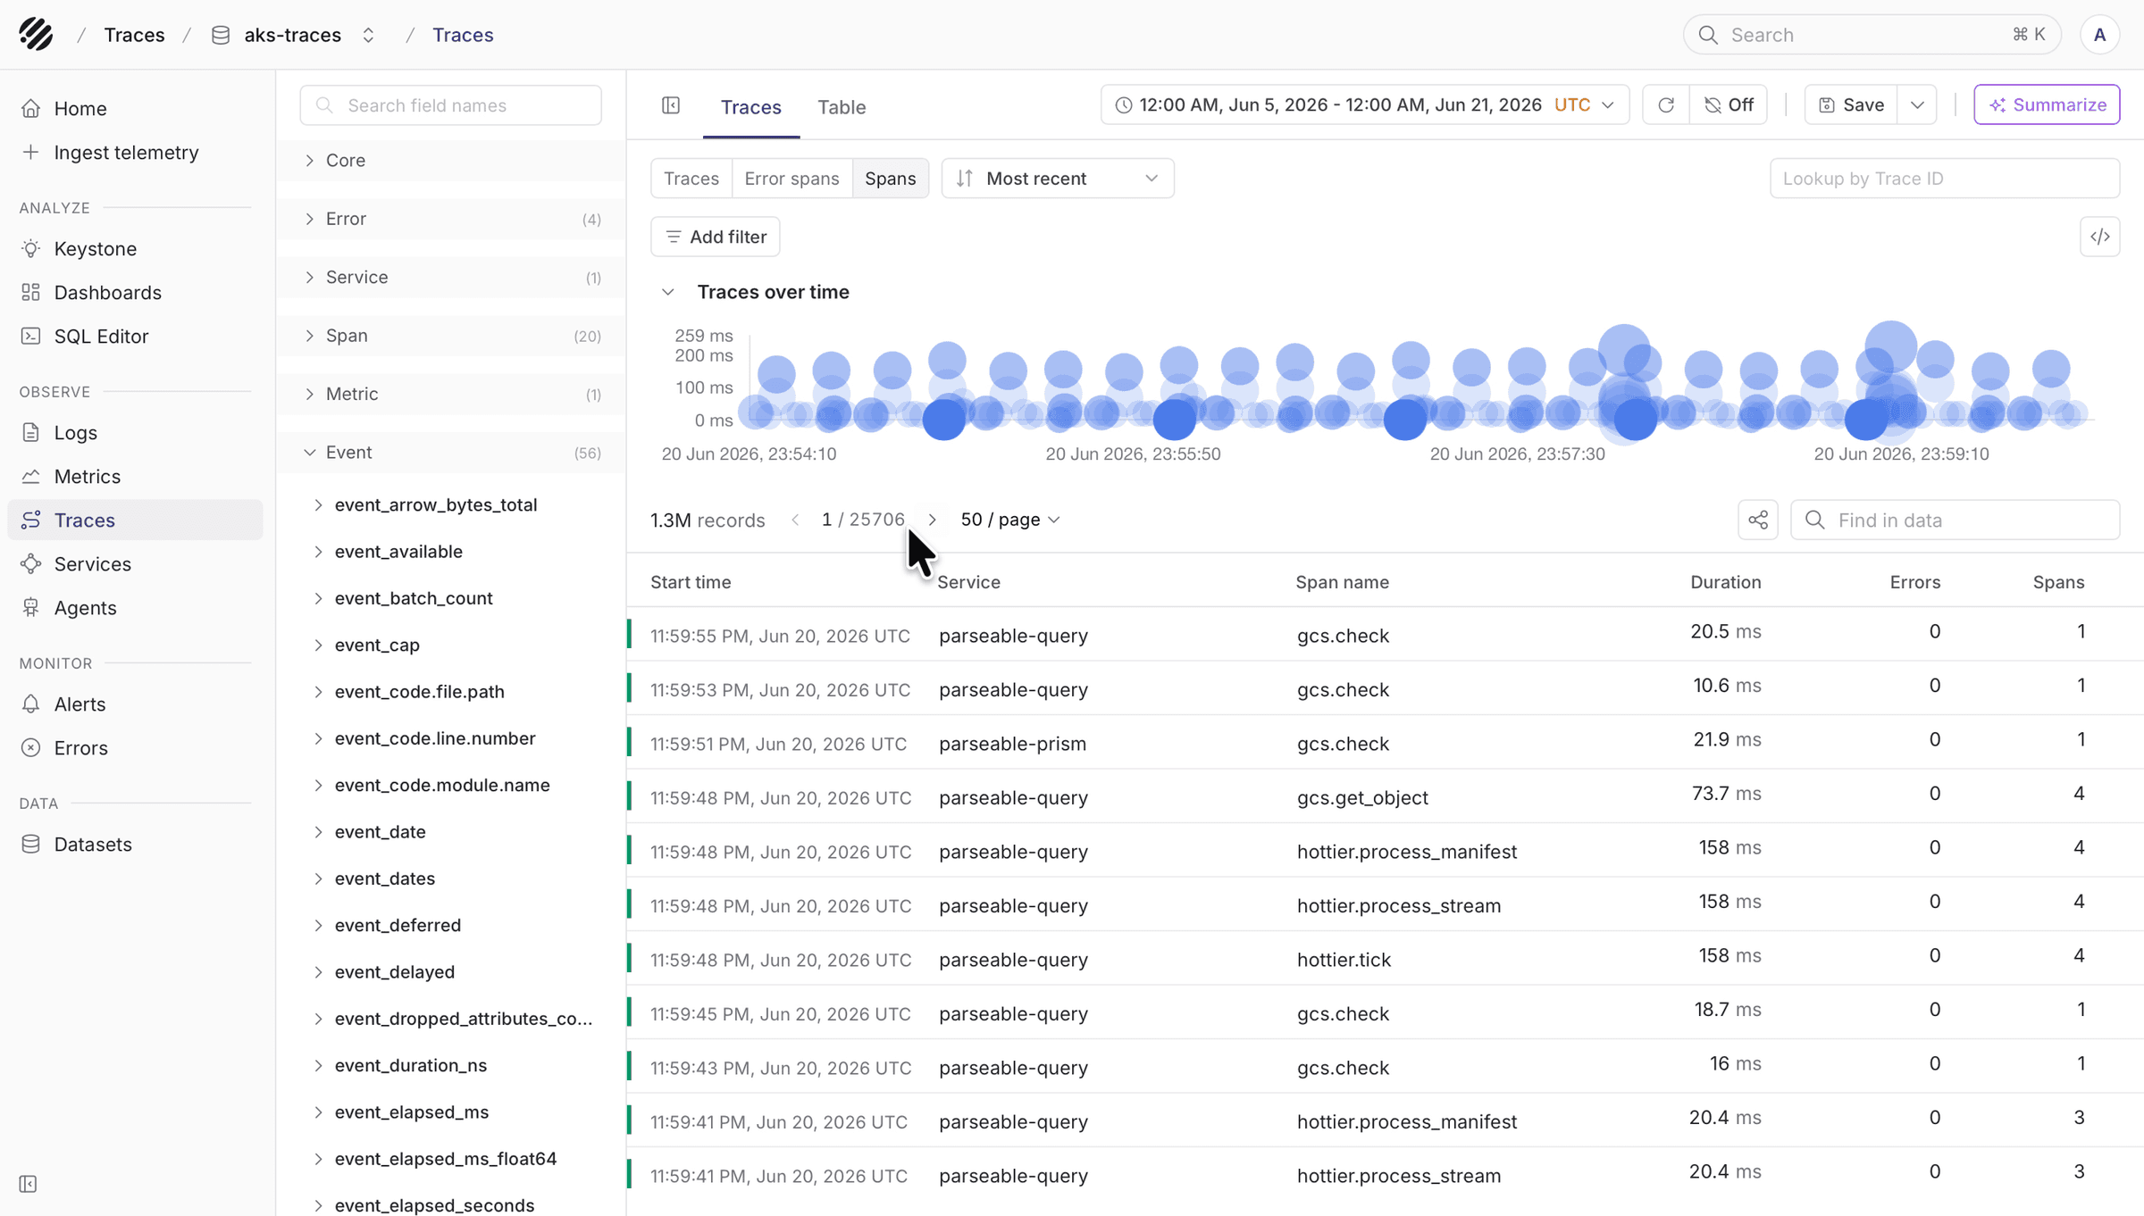Click the Search field names input

(451, 105)
